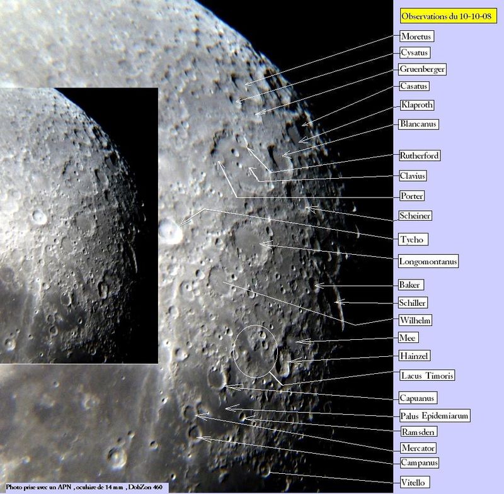504x494 pixels.
Task: Select the Campanus label
Action: point(420,463)
